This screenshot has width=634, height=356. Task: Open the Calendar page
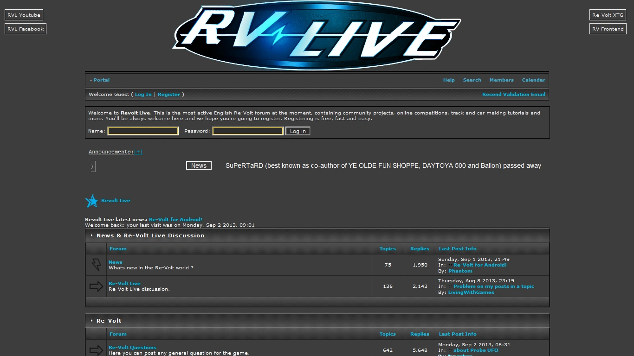pos(533,80)
